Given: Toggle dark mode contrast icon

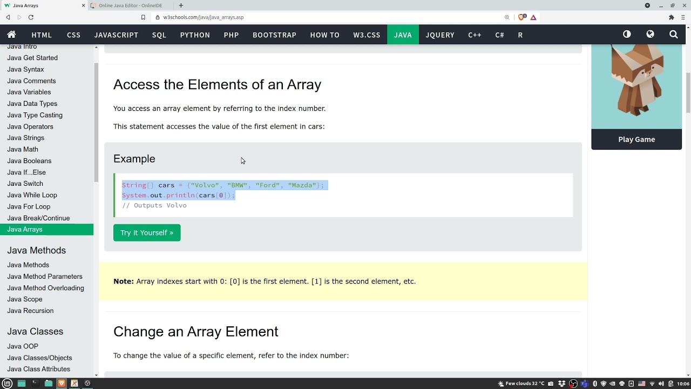Looking at the screenshot, I should pos(627,34).
